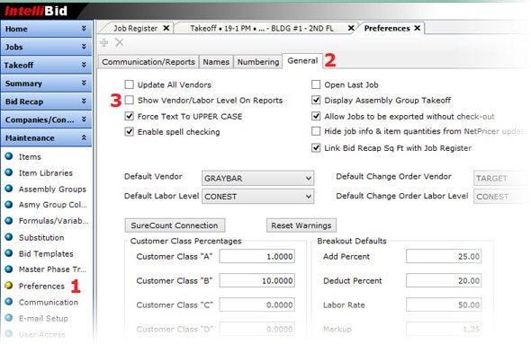Disable Enable spell checking checkbox
The image size is (531, 344).
click(x=129, y=132)
